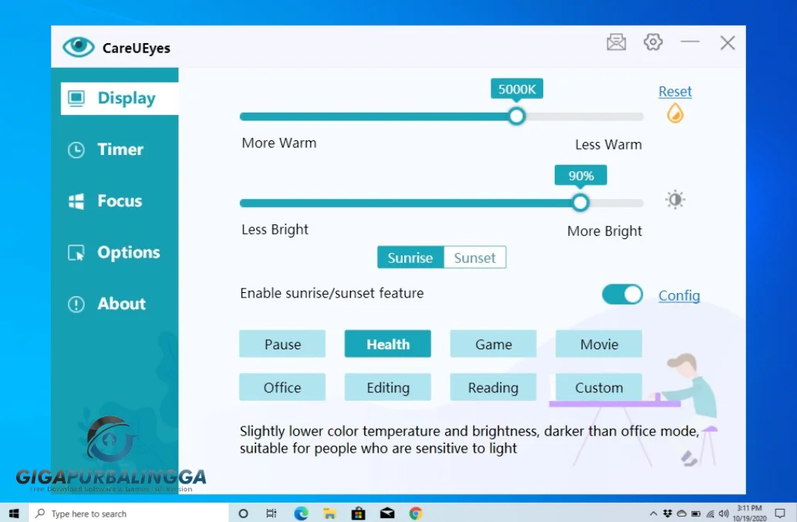Click the battery tray icon
Image resolution: width=797 pixels, height=522 pixels.
coord(696,514)
